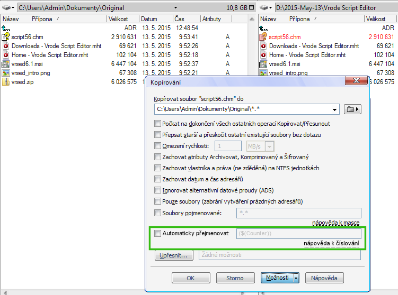
Task: Sort left panel by Velikost column
Action: coord(122,19)
